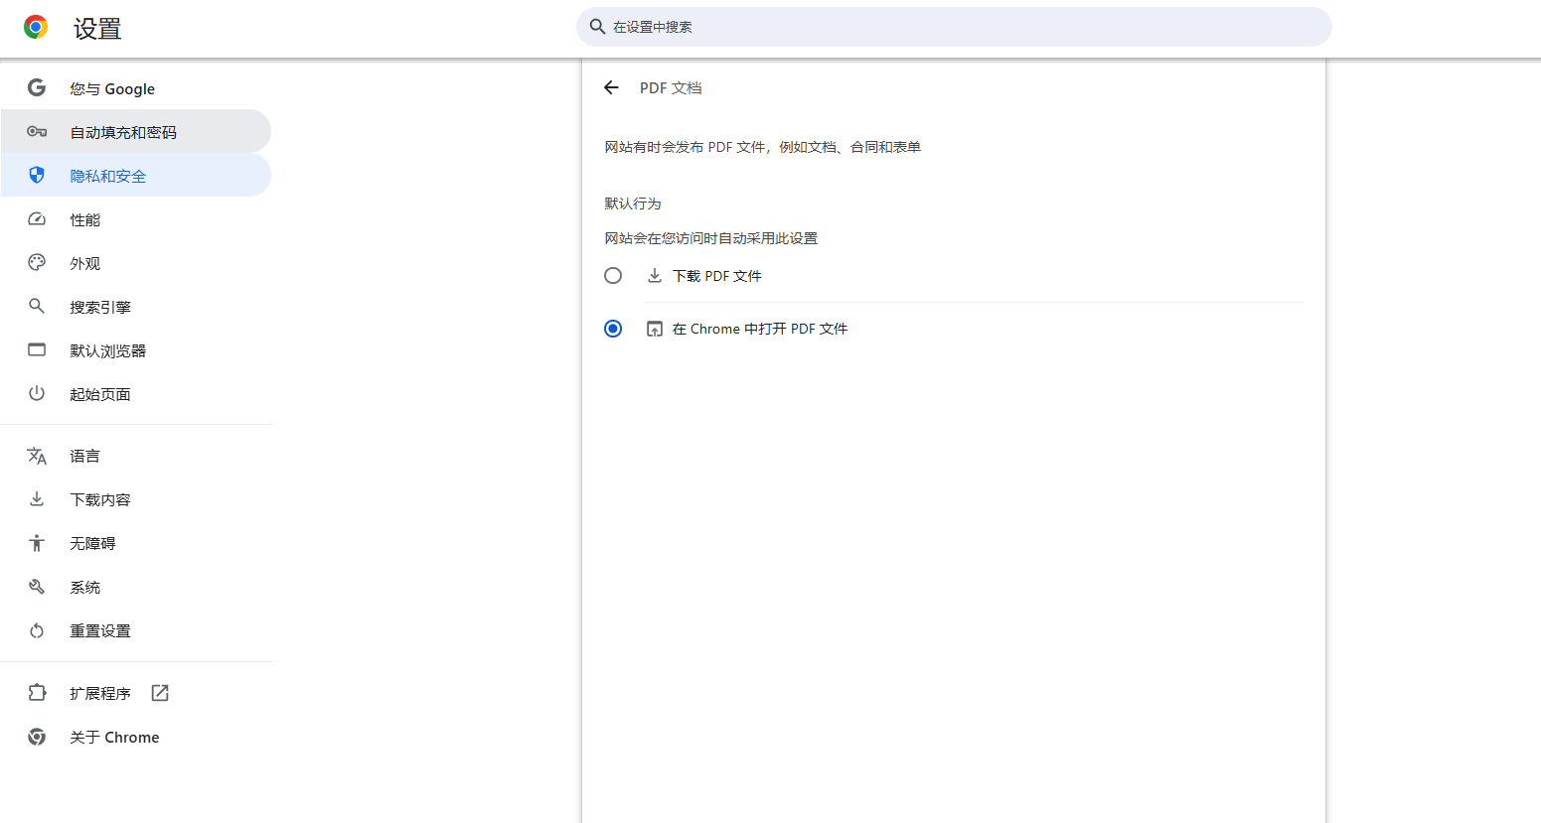The height and width of the screenshot is (823, 1541).
Task: Click the search magnifier icon in the search bar
Action: (x=597, y=27)
